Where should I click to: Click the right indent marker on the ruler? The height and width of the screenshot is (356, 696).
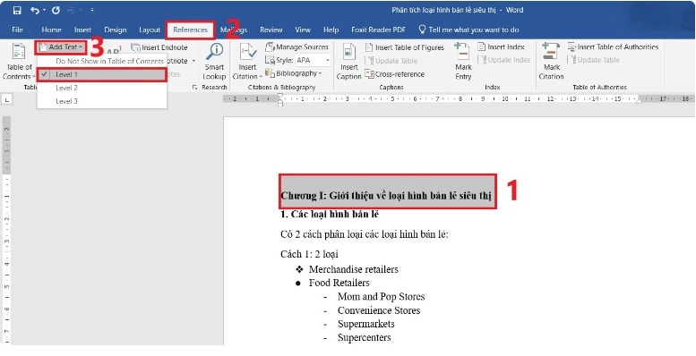point(640,101)
